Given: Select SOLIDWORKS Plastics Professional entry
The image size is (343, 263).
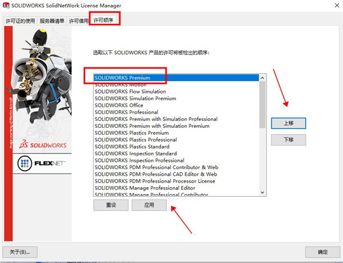Looking at the screenshot, I should (x=176, y=140).
